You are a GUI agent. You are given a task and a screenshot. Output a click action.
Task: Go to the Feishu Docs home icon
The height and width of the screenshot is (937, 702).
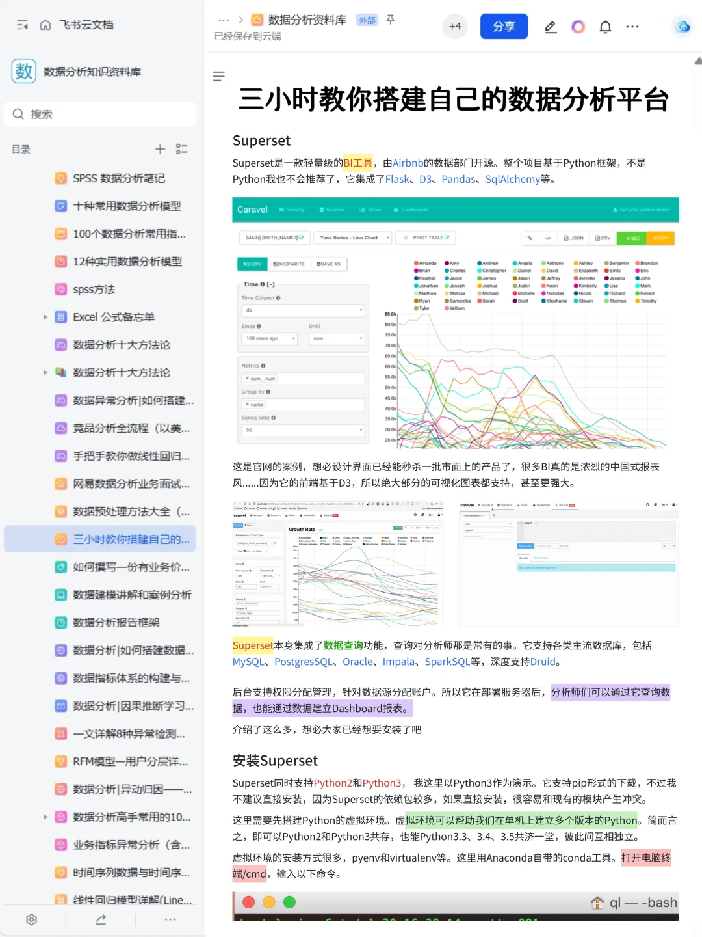45,25
